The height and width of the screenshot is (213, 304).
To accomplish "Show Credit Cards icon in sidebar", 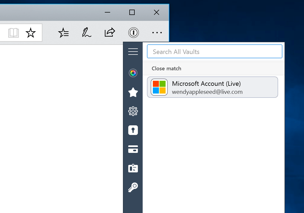I will tap(133, 149).
